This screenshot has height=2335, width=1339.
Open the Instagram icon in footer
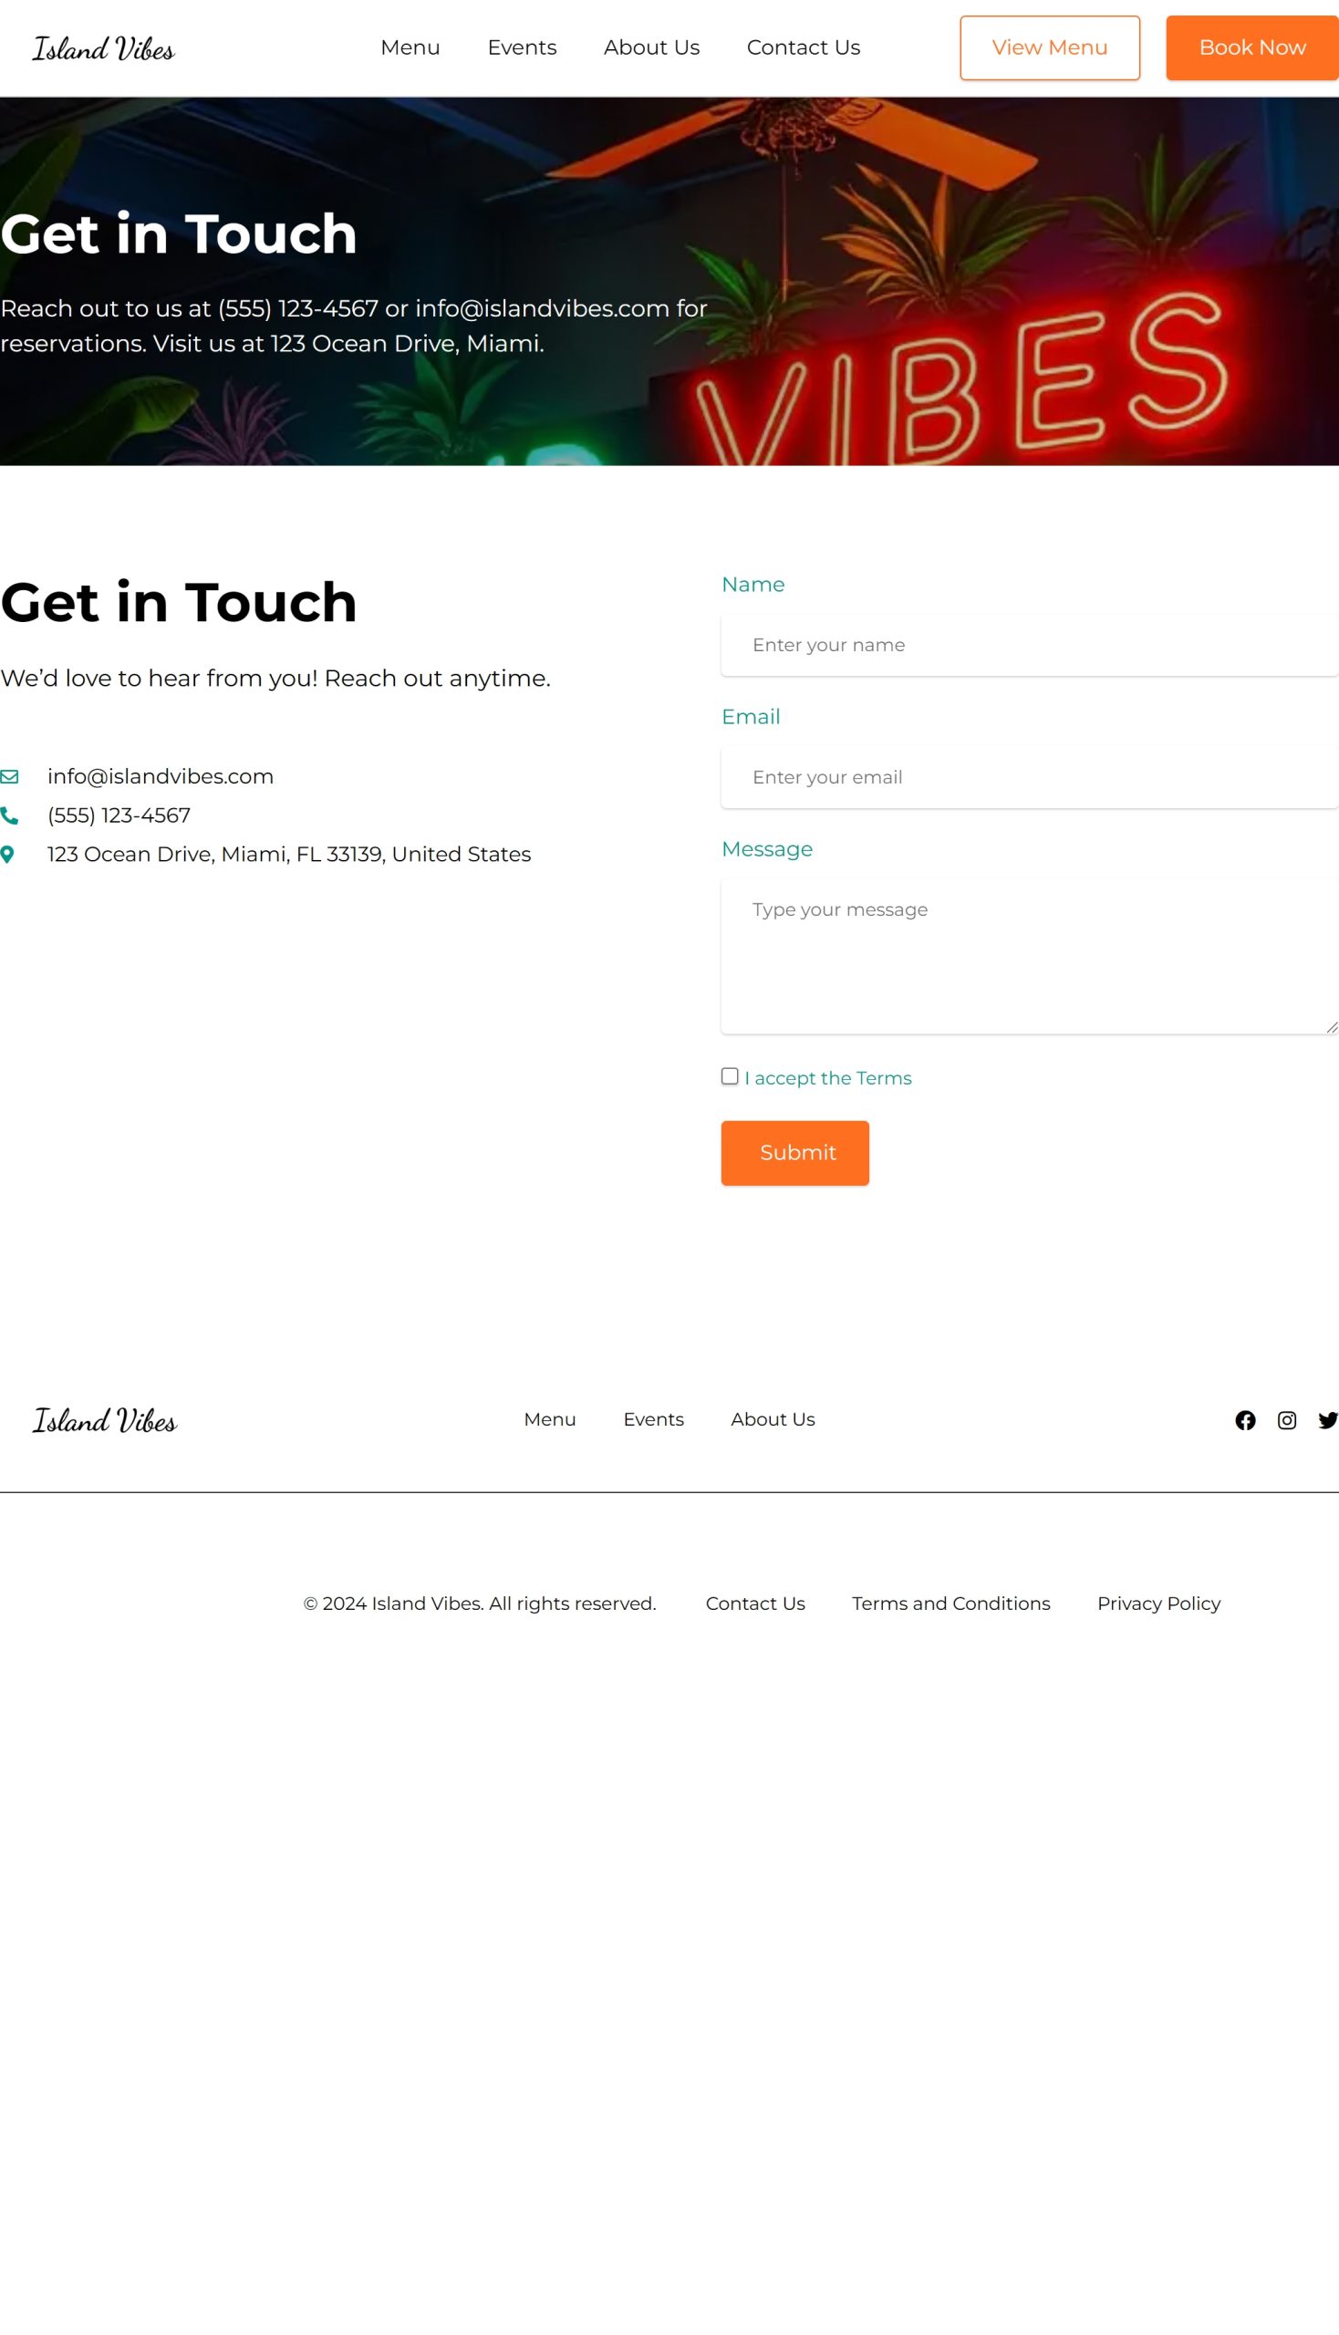coord(1287,1420)
